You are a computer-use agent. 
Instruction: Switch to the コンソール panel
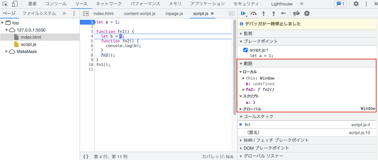56,4
